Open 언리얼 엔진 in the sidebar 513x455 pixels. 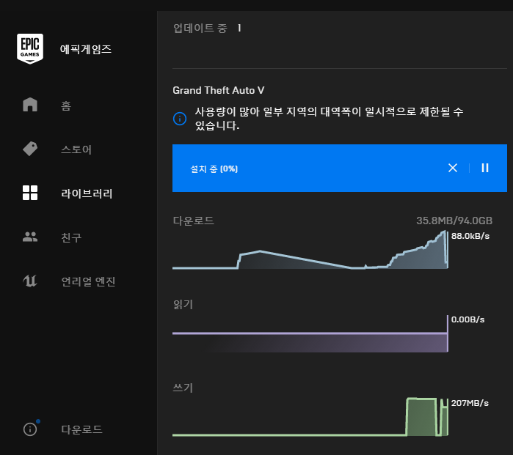[88, 281]
